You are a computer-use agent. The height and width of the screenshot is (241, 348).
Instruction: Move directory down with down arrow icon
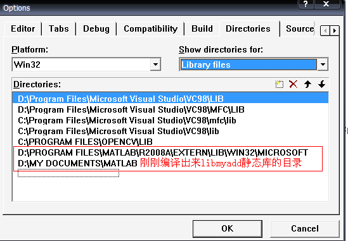tap(321, 84)
